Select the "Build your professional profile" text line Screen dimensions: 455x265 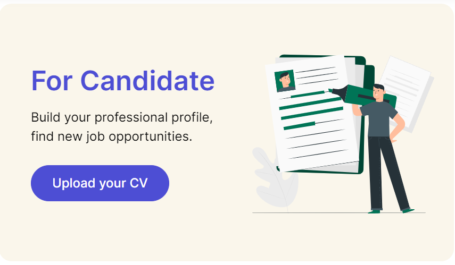[122, 117]
